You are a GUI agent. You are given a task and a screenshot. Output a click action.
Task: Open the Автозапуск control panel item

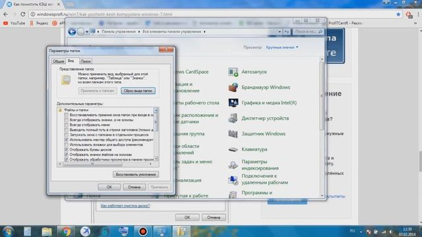(248, 72)
